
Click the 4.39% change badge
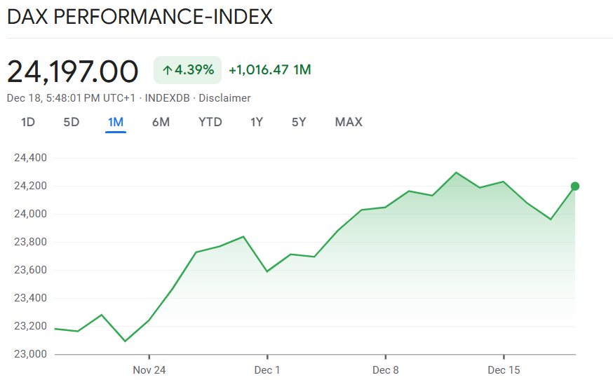point(188,70)
